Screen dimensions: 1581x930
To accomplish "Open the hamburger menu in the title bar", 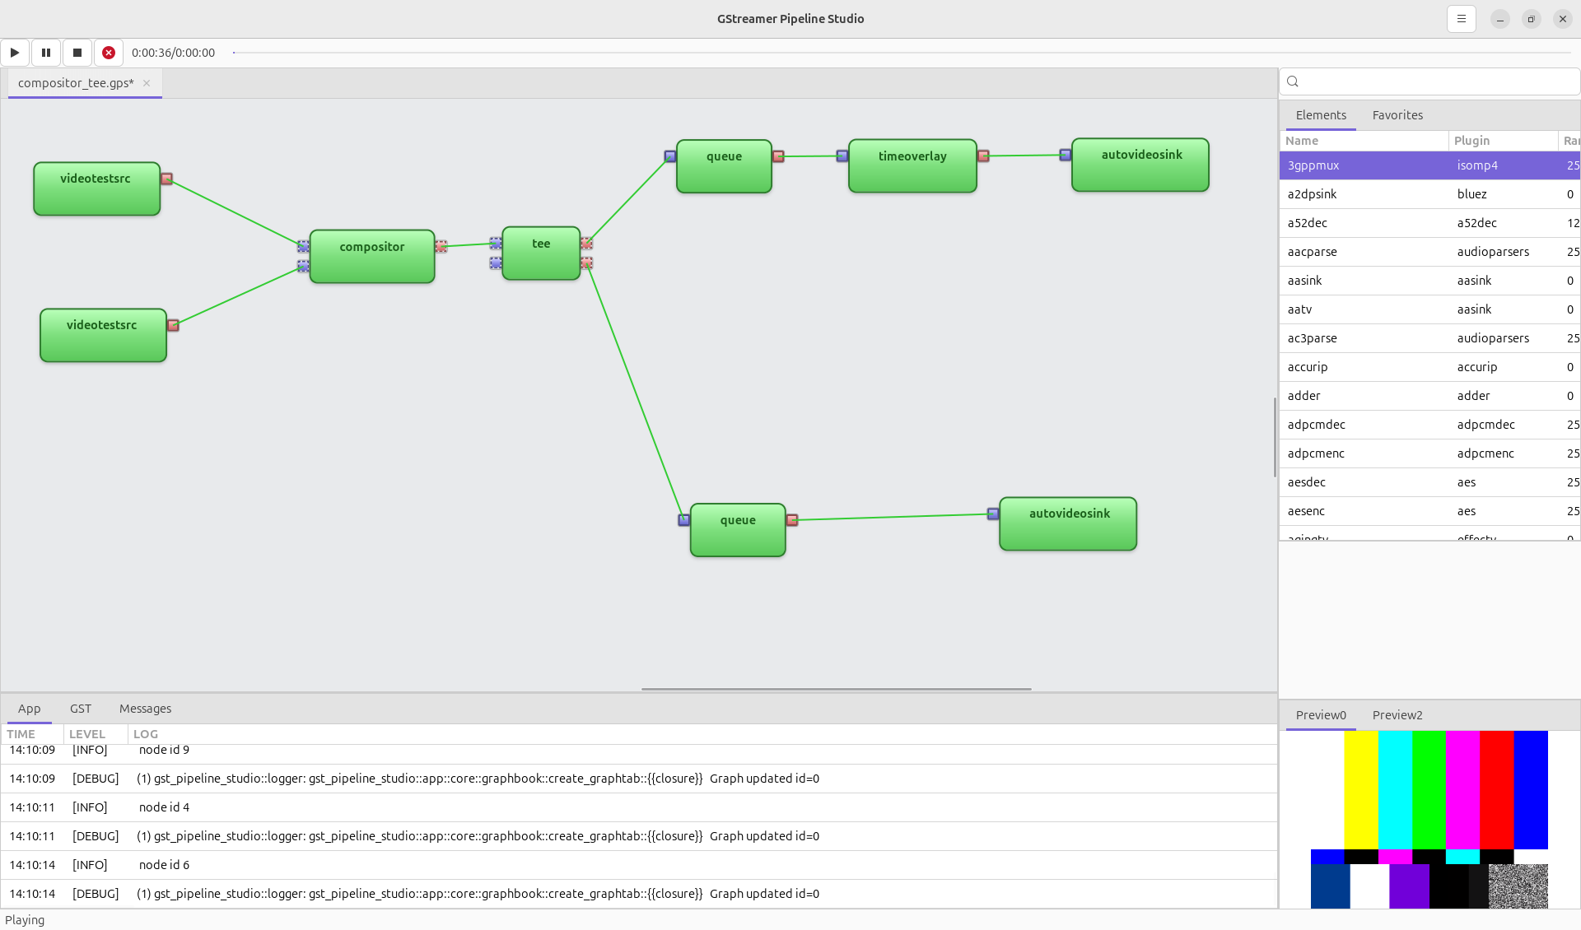I will pos(1462,18).
